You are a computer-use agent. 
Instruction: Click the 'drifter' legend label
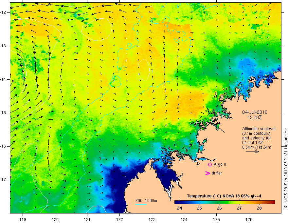click(x=217, y=173)
